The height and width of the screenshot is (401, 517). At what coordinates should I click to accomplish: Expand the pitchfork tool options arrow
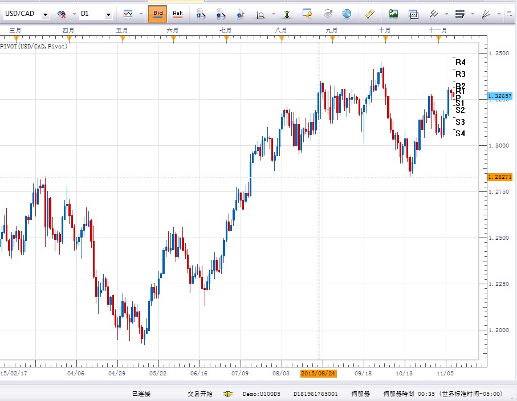click(x=446, y=14)
